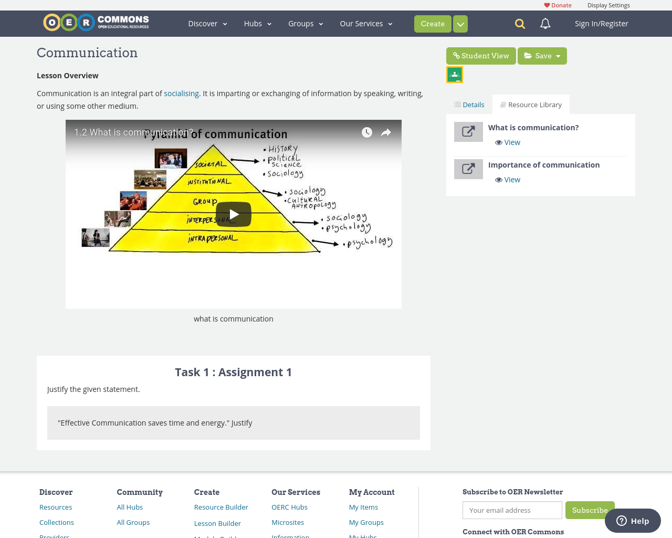Share lesson to Google Classroom
The height and width of the screenshot is (538, 672).
coord(454,74)
